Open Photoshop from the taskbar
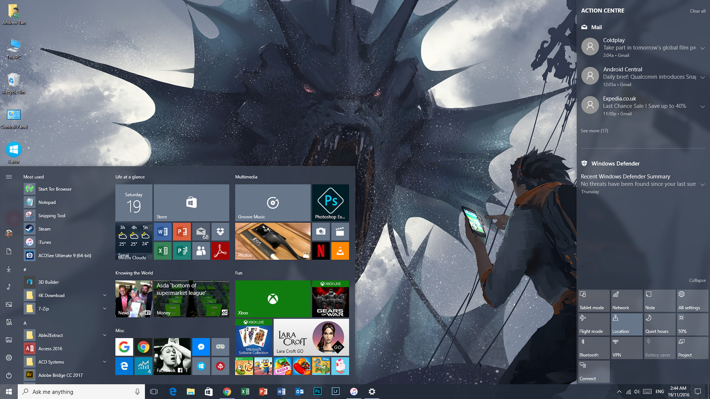This screenshot has height=399, width=710. pyautogui.click(x=317, y=391)
